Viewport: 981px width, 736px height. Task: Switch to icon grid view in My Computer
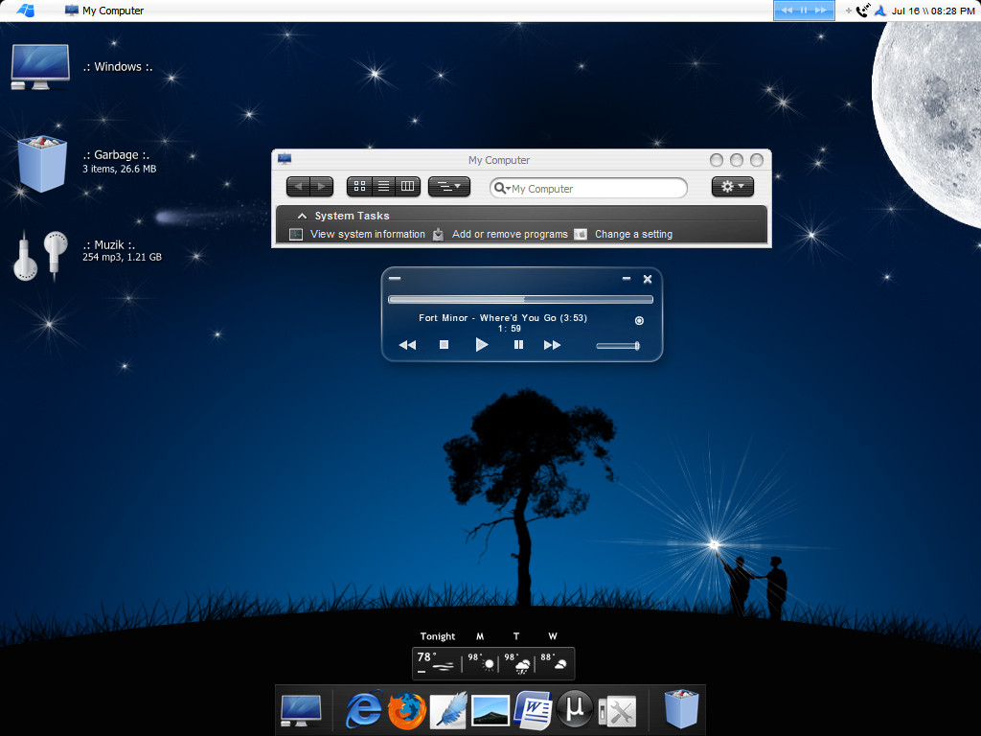point(359,187)
